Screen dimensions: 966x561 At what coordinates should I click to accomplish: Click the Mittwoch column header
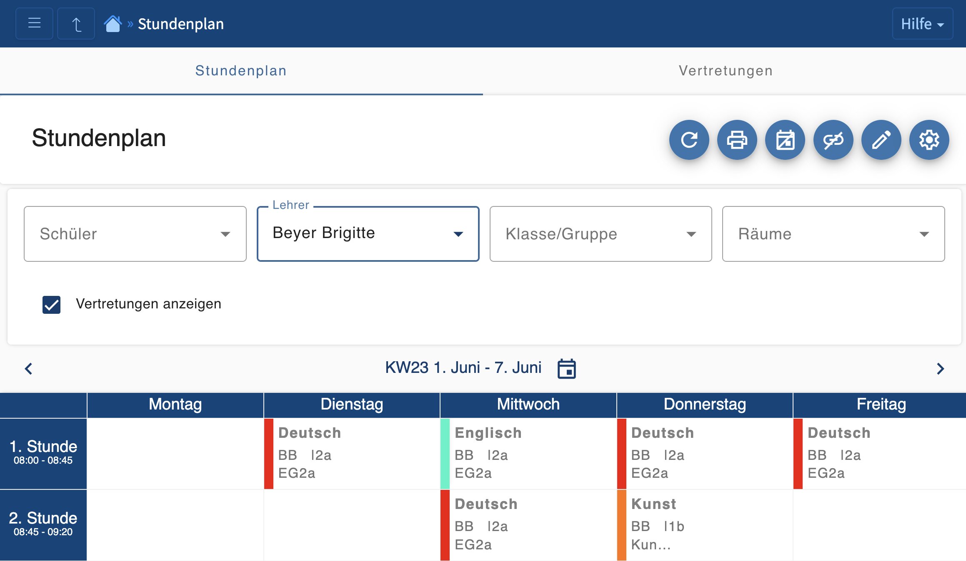tap(528, 405)
